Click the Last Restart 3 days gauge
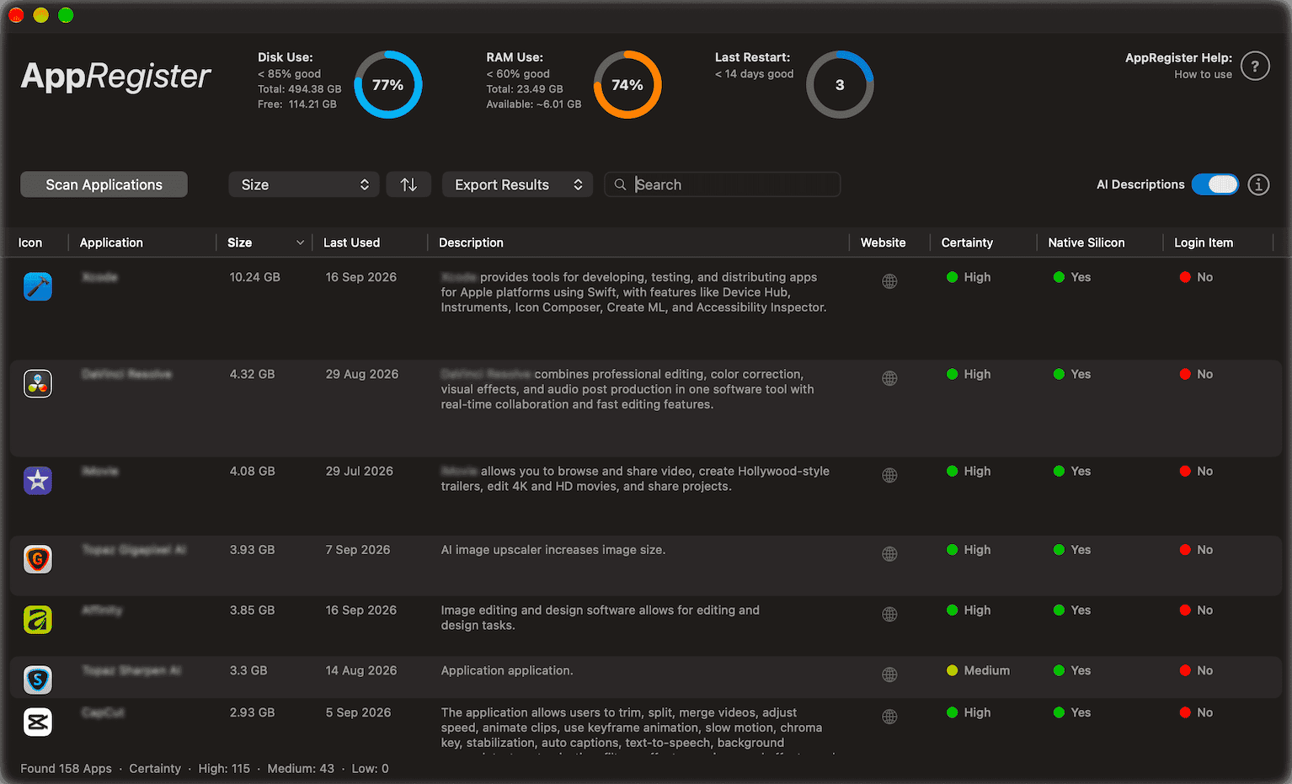This screenshot has height=784, width=1292. (840, 84)
